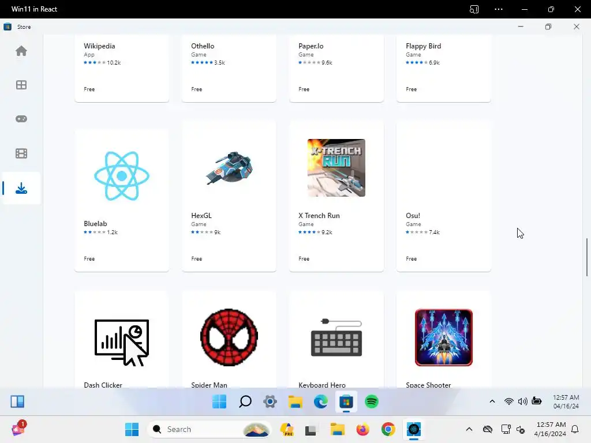Open Edge browser on inner taskbar
The width and height of the screenshot is (591, 443).
coord(321,401)
